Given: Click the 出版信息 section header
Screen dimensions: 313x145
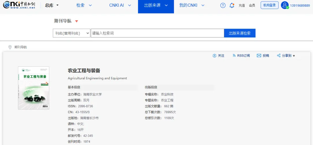Looking at the screenshot, I should (151, 87).
